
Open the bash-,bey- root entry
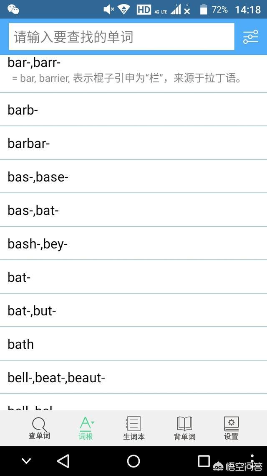point(133,243)
